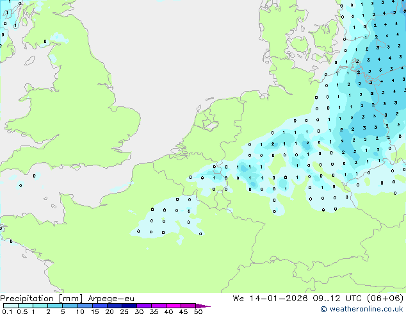Select the 0.5–1 mm legend color swatch

pyautogui.click(x=26, y=306)
